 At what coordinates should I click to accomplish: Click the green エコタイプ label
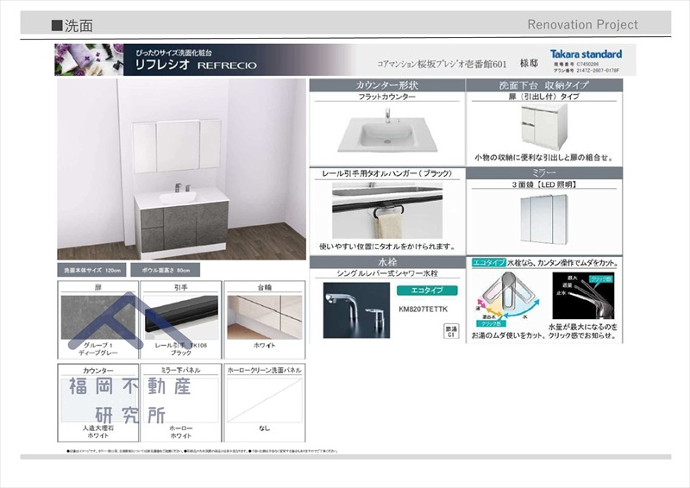coord(427,291)
